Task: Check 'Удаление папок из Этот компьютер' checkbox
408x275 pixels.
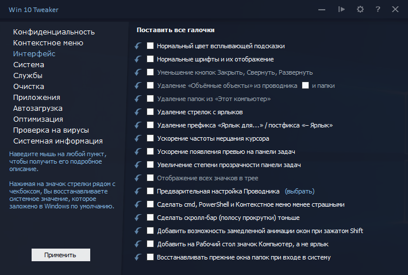Action: click(x=150, y=99)
